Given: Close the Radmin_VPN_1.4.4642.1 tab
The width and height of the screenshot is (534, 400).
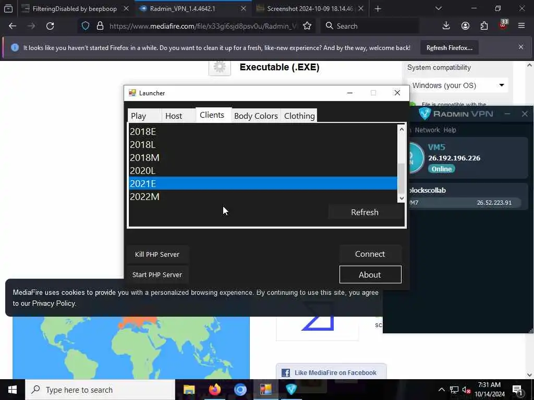Looking at the screenshot, I should point(244,9).
